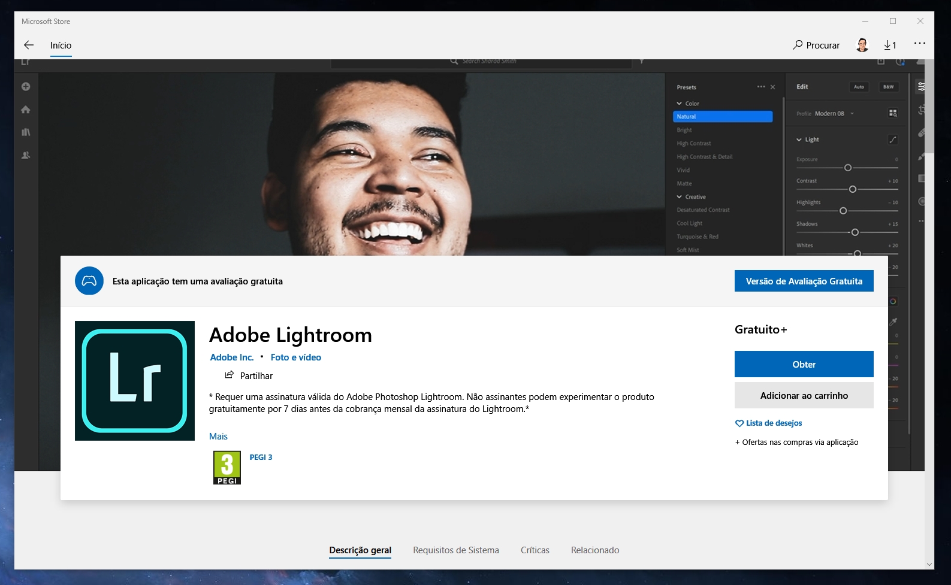This screenshot has width=951, height=585.
Task: Select the High Contrast & Detail preset
Action: 705,157
